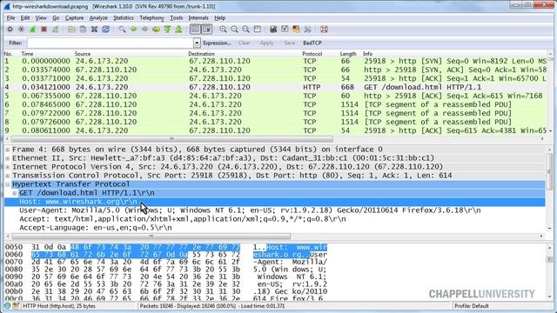
Task: Zoom in on the packet text
Action: 223,30
